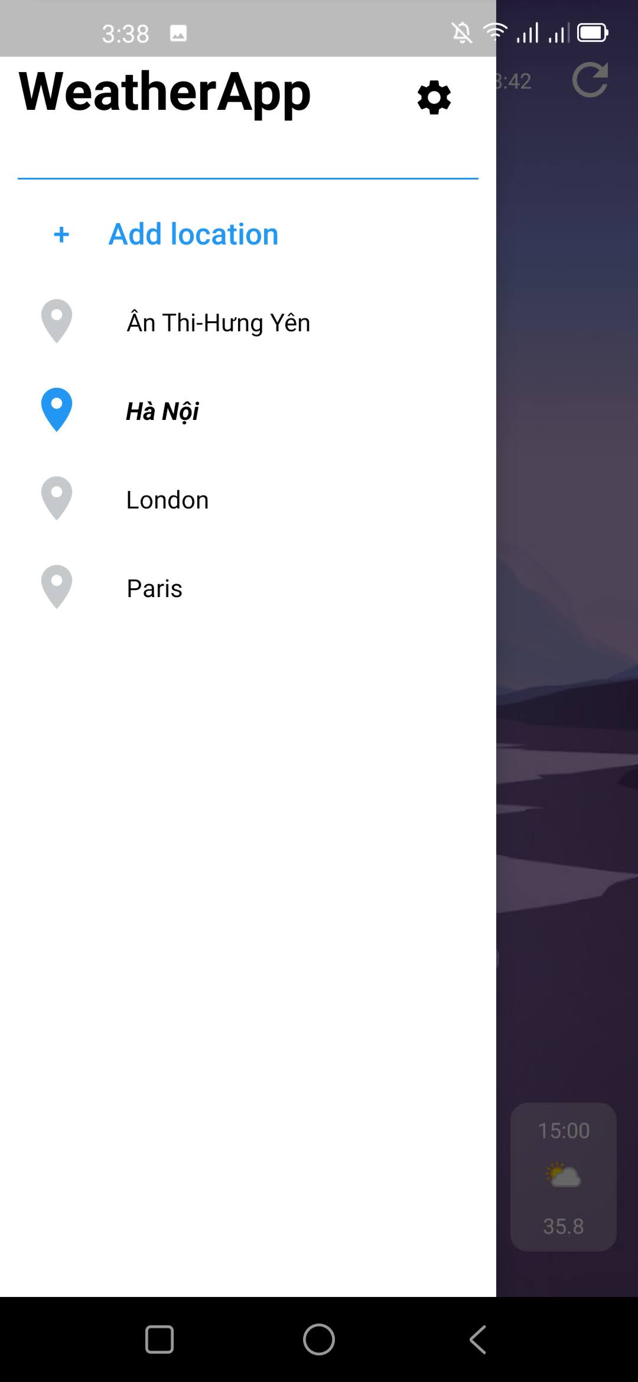Select the Hà Nội location entry

[x=162, y=411]
